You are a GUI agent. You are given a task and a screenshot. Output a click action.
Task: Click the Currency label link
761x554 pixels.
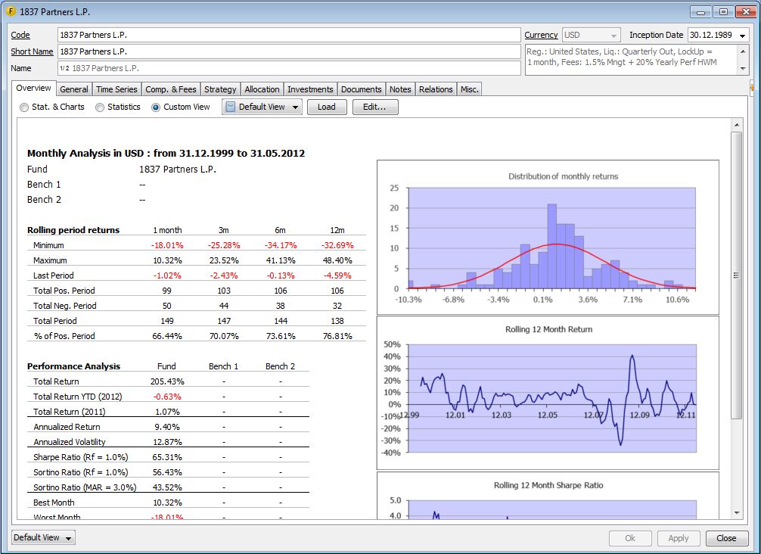(x=541, y=35)
